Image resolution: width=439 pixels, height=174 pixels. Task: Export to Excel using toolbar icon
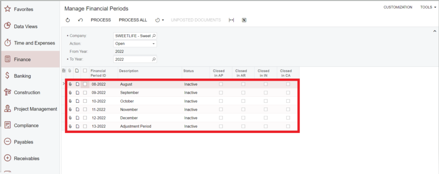244,20
